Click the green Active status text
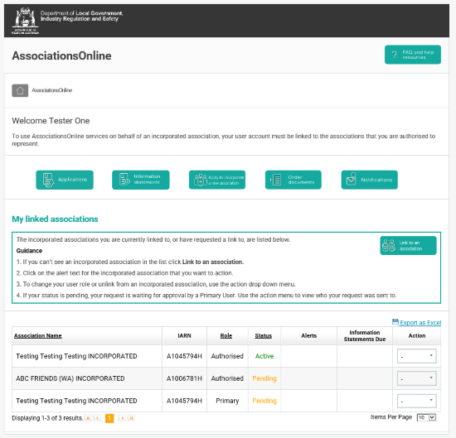456x438 pixels. click(264, 356)
